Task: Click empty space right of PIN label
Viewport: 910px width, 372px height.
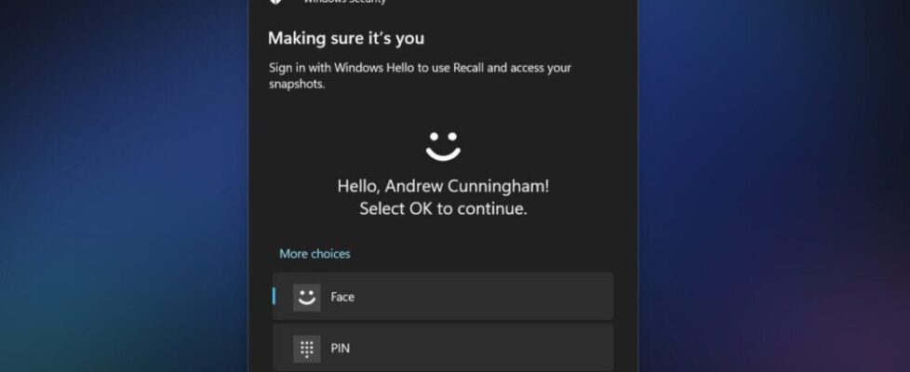Action: pos(484,349)
